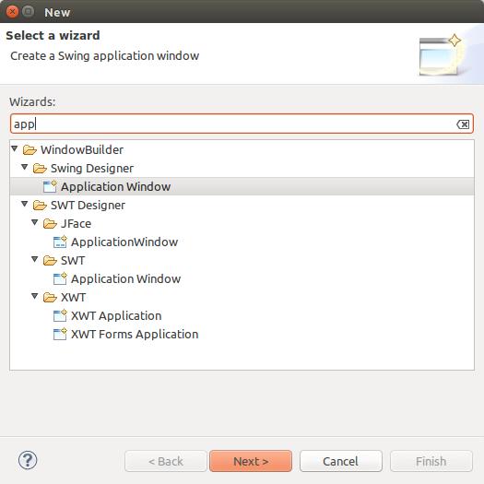484x484 pixels.
Task: Click the JFace ApplicationWindow wizard icon
Action: tap(60, 242)
